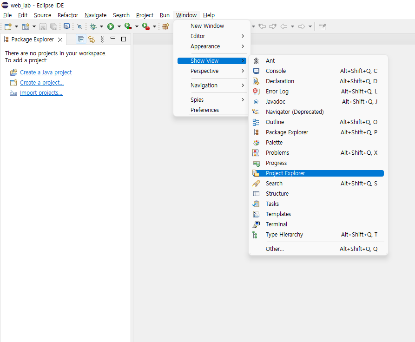Toggle Skip All Breakpoints toolbar icon
This screenshot has height=342, width=415.
point(79,26)
